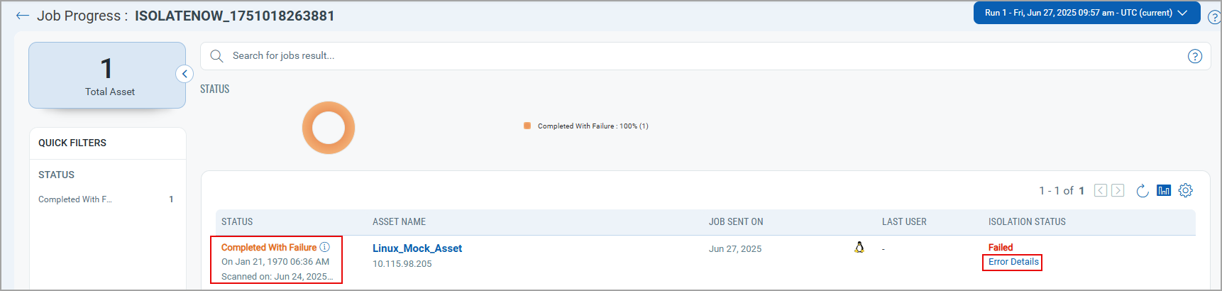
Task: Open the Error Details link
Action: [x=1013, y=262]
